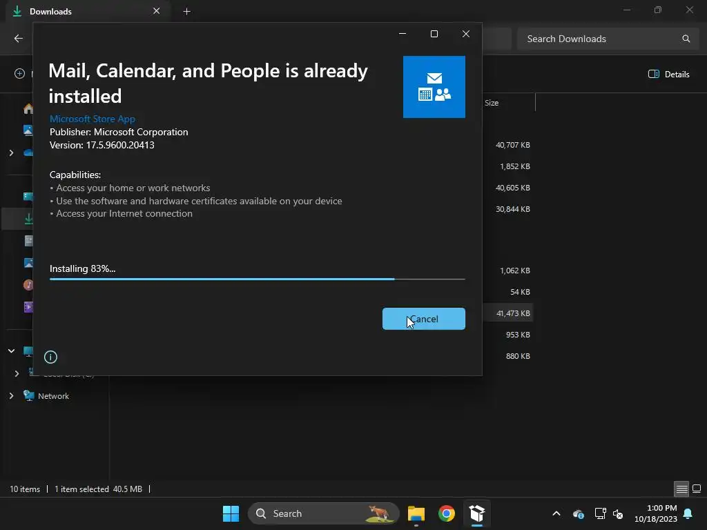Select the file sized 54 KB
This screenshot has width=707, height=530.
pyautogui.click(x=520, y=292)
